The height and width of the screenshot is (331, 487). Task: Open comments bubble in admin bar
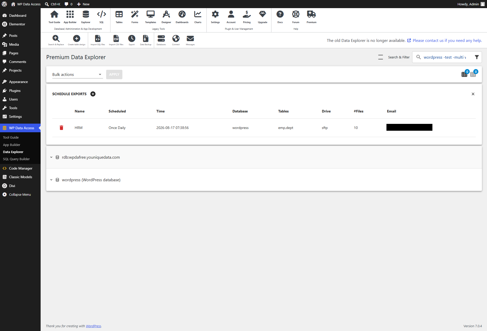tap(68, 4)
